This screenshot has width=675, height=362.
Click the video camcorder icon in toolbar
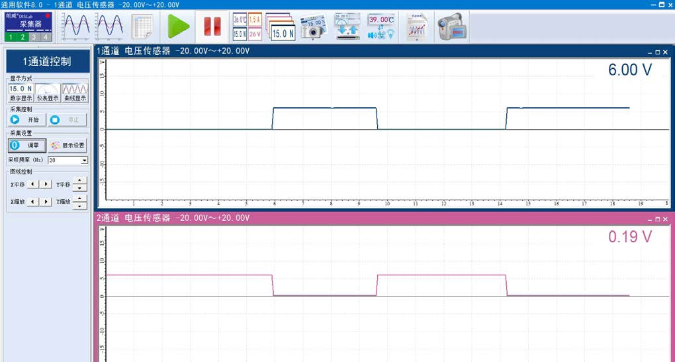451,26
